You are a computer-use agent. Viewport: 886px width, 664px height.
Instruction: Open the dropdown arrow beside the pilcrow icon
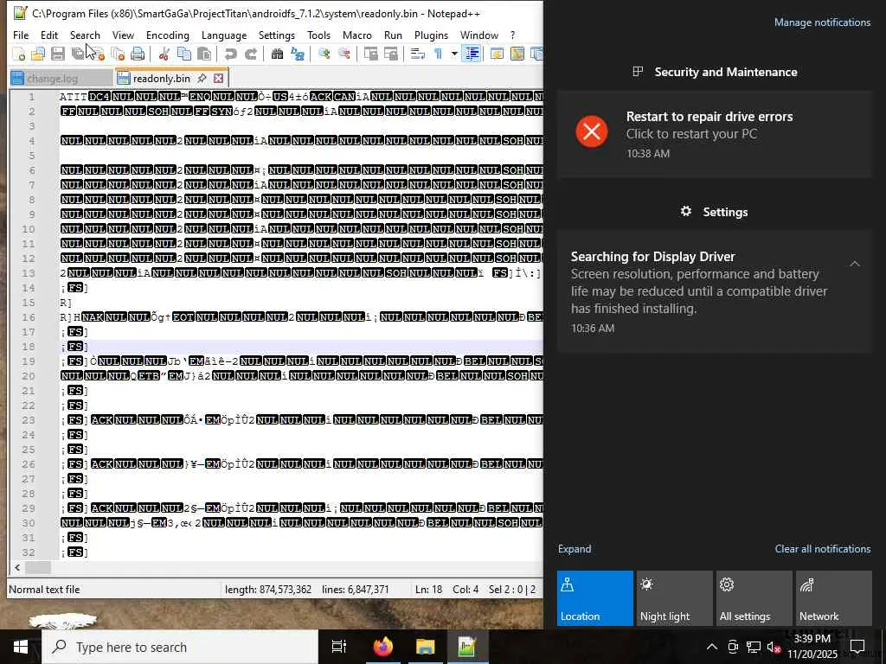point(453,54)
